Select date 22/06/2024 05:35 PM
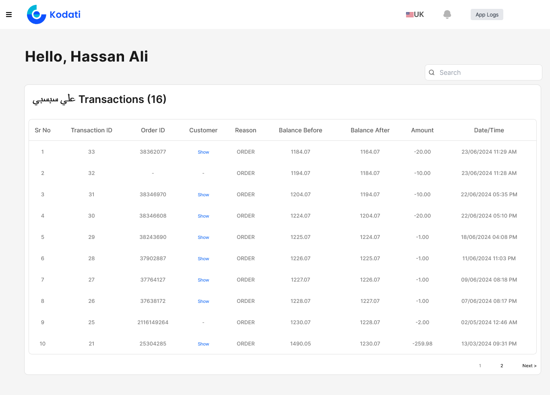 (x=489, y=194)
